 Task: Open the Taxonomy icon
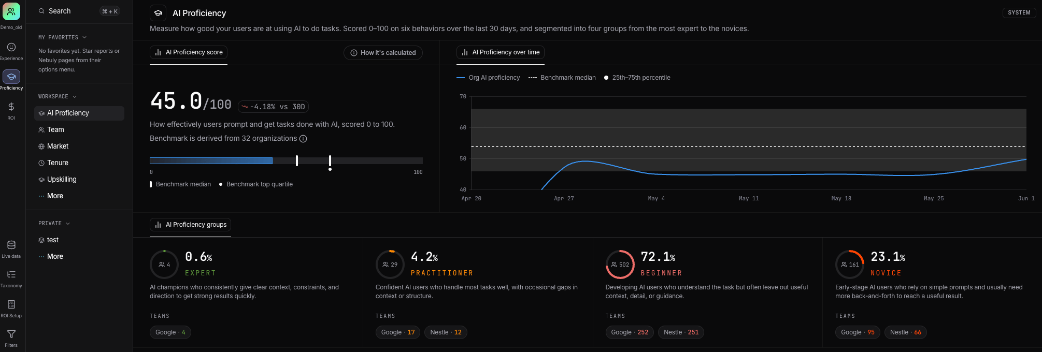[11, 274]
